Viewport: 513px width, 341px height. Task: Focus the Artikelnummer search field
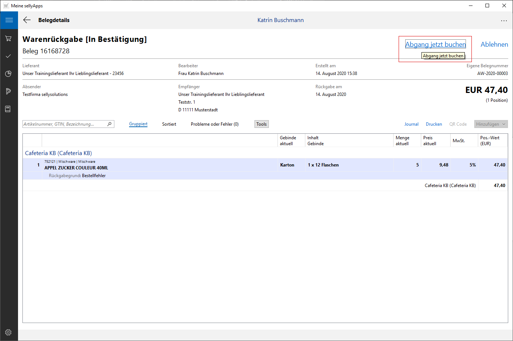pos(64,124)
